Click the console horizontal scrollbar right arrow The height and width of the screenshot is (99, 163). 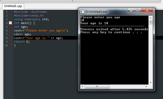(x=146, y=87)
